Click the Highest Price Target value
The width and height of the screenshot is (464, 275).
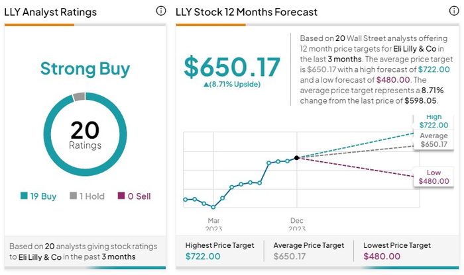[203, 256]
